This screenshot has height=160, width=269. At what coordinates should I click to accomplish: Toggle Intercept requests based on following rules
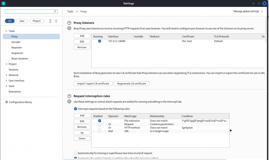tap(76, 109)
